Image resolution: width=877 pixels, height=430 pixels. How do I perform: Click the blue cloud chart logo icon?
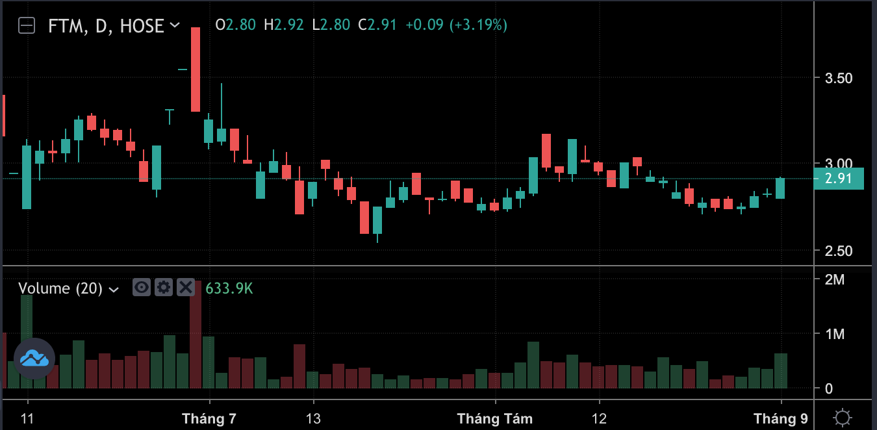point(34,358)
